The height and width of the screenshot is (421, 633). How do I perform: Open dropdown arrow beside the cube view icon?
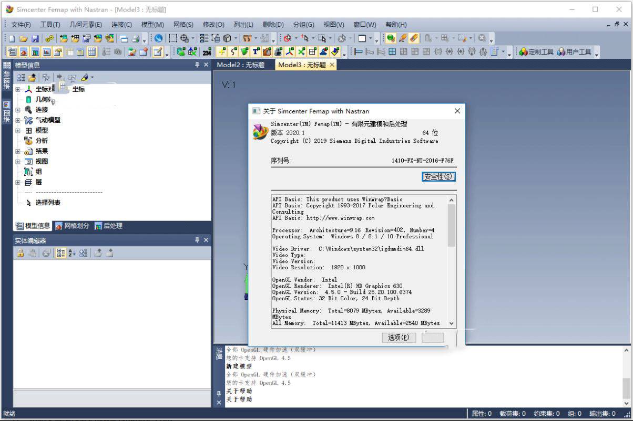pyautogui.click(x=236, y=38)
